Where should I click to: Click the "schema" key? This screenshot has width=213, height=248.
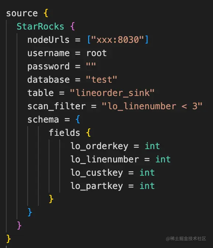[43, 120]
